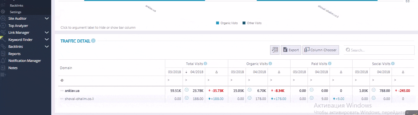
Task: Expand the Keyword Finder chevron
Action: point(47,40)
